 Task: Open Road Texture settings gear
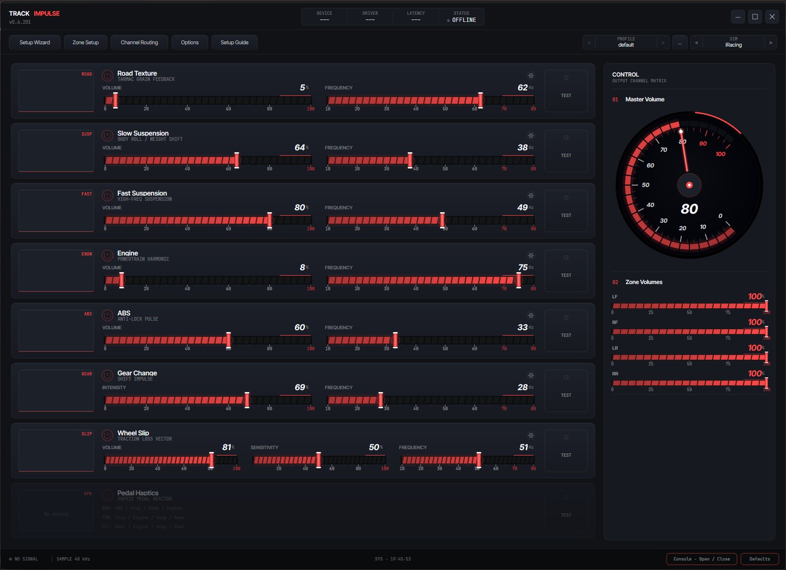531,76
